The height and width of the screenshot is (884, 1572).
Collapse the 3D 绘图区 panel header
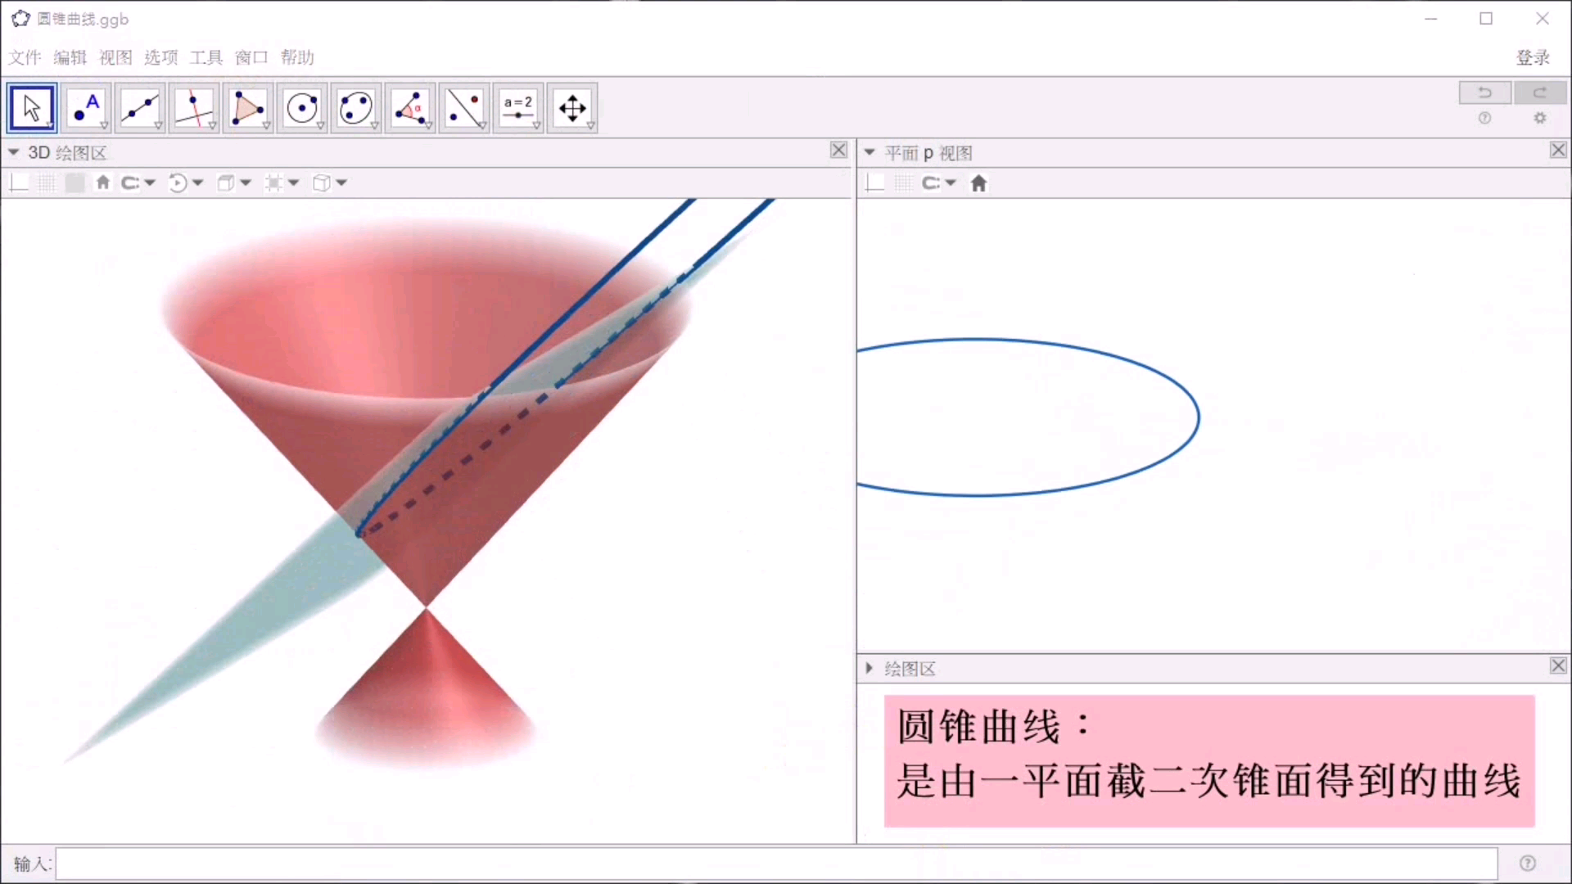[x=12, y=152]
